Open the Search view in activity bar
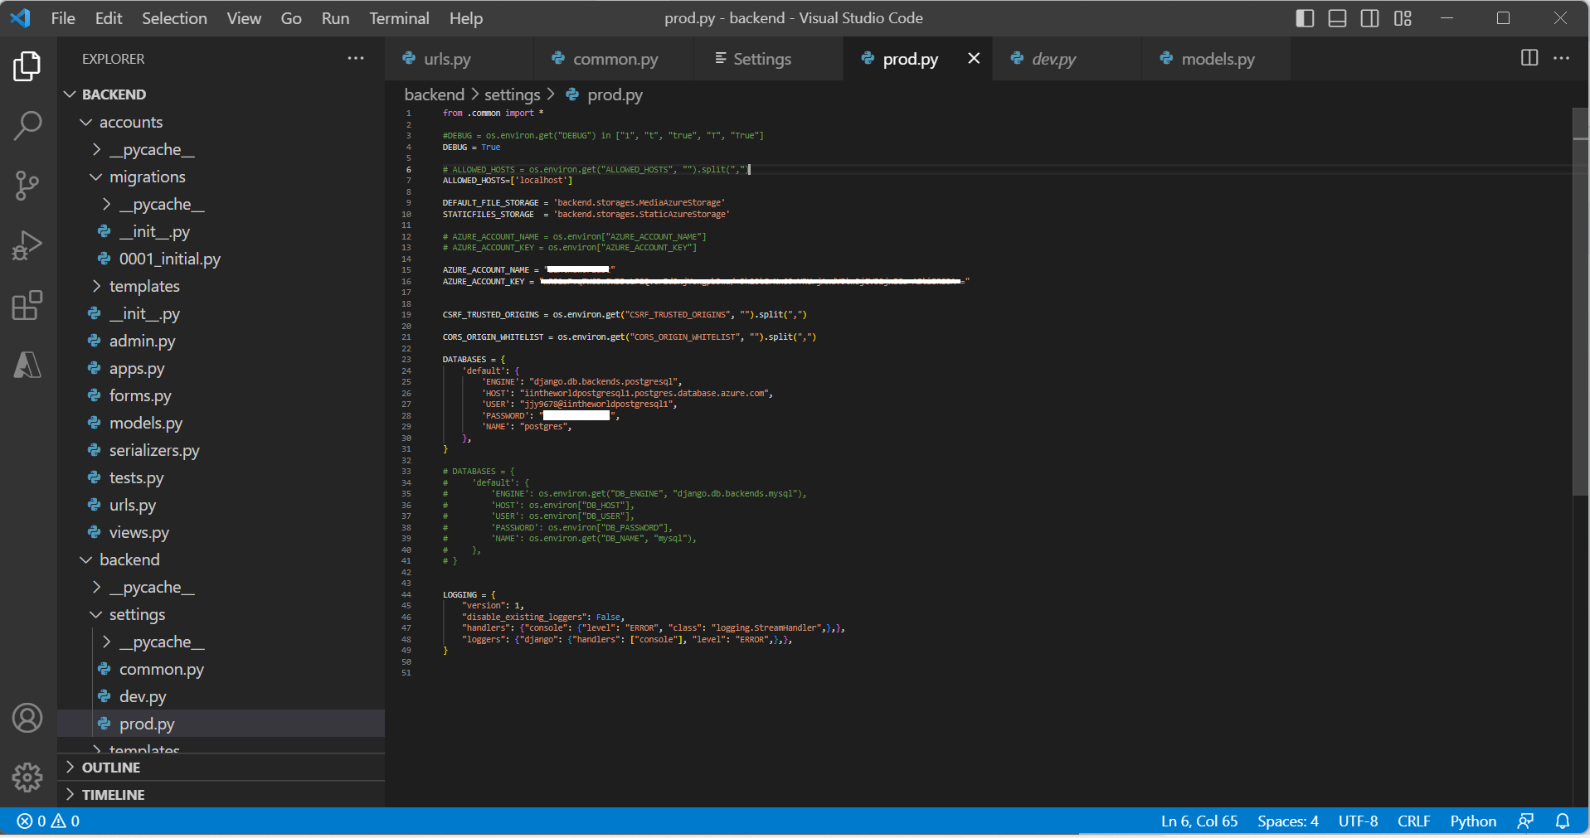This screenshot has height=838, width=1590. (x=27, y=126)
